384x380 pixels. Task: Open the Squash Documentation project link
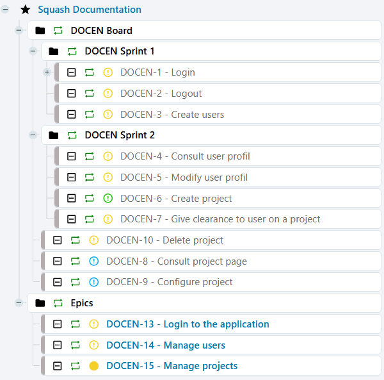point(90,10)
